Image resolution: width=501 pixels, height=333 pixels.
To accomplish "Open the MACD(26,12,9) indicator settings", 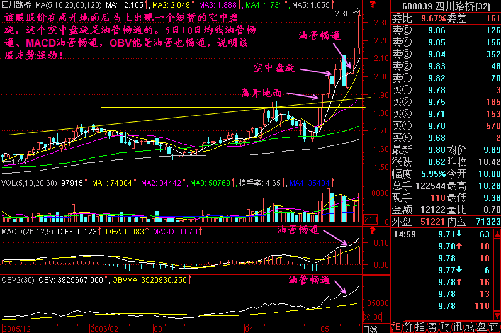I will pyautogui.click(x=25, y=233).
